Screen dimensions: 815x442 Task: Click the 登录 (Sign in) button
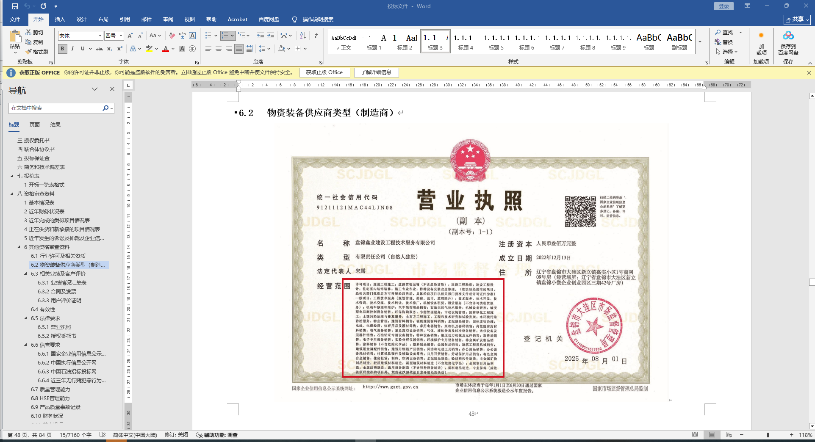pyautogui.click(x=724, y=6)
